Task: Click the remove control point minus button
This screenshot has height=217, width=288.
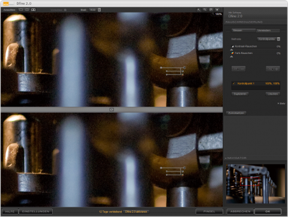Action: click(x=238, y=69)
